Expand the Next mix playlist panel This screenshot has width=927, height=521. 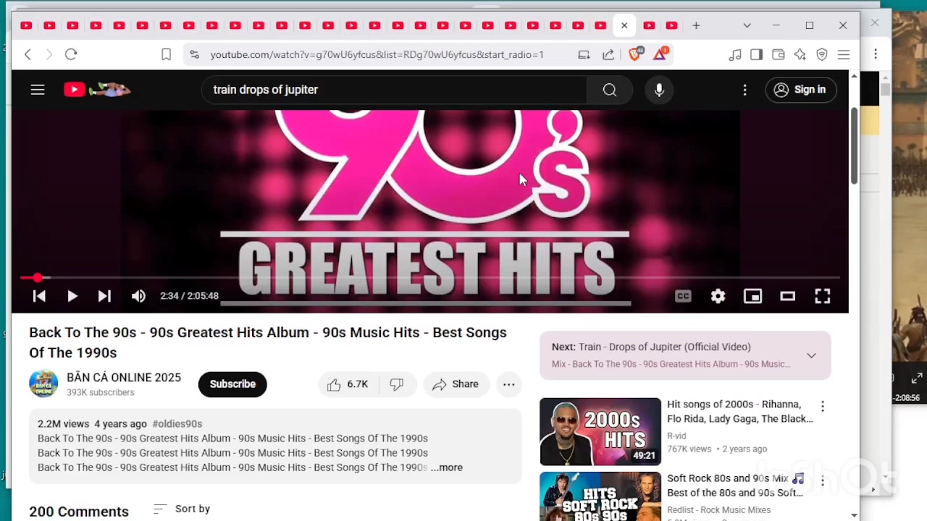(x=811, y=355)
